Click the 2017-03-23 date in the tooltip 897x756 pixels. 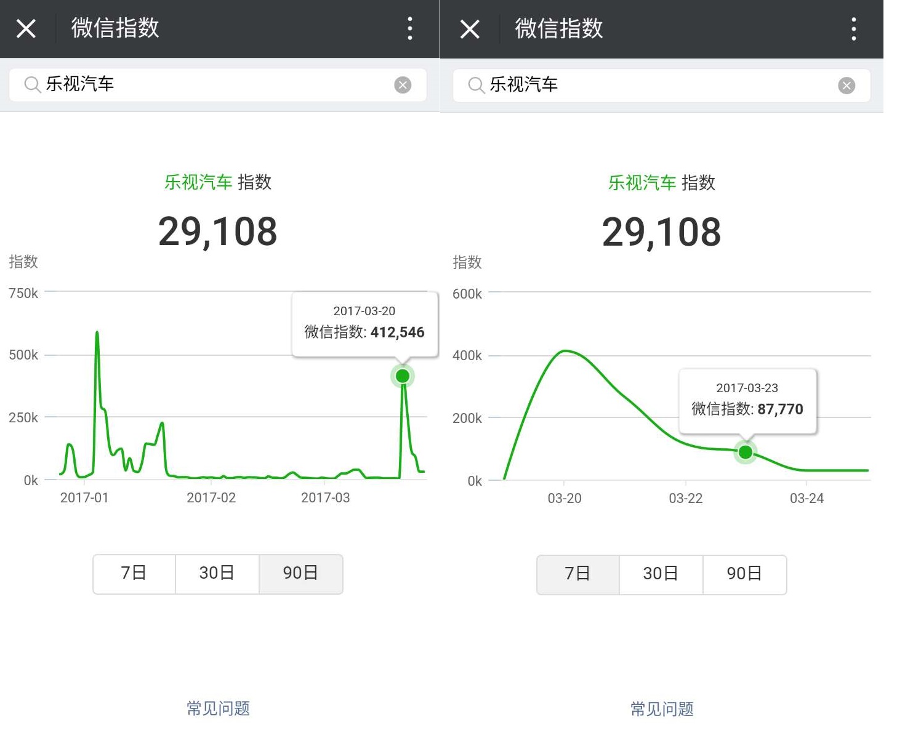pyautogui.click(x=747, y=388)
